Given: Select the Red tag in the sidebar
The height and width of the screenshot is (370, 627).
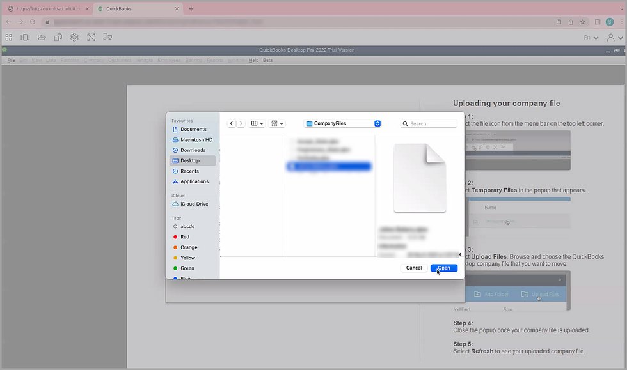Looking at the screenshot, I should click(185, 237).
